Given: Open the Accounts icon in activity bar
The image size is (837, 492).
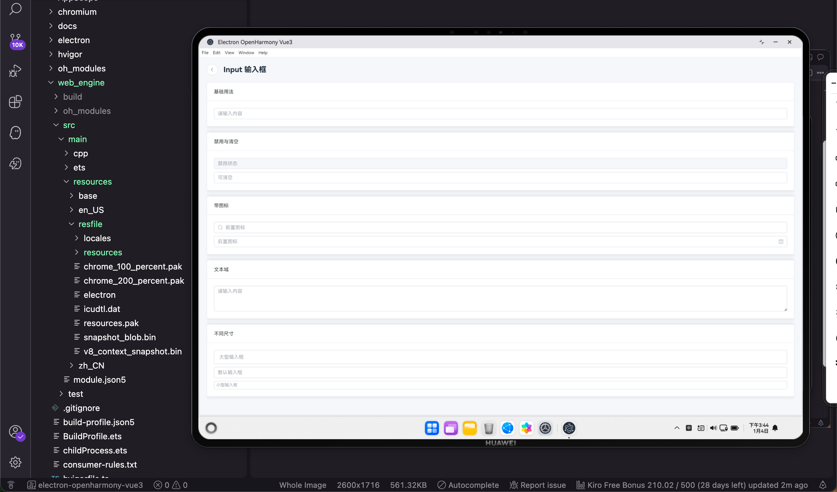Looking at the screenshot, I should [x=15, y=432].
